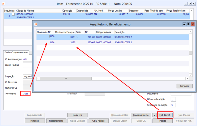Click the C. Armazenagem field showing 001
The image size is (197, 126).
[28, 59]
